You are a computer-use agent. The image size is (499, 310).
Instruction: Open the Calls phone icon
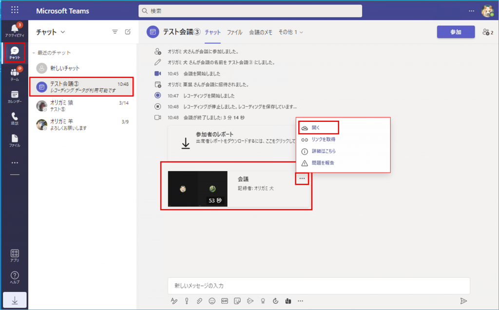tap(15, 118)
